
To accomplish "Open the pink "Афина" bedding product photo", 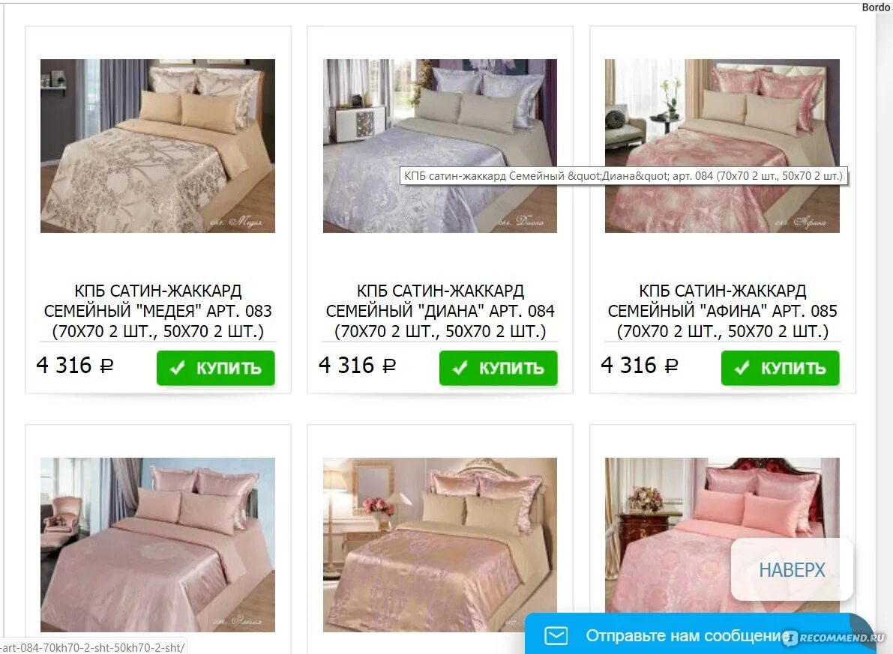I will (722, 146).
